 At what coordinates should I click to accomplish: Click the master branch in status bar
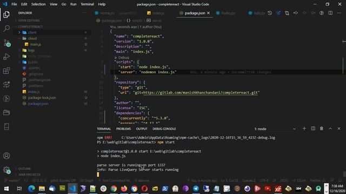pyautogui.click(x=12, y=181)
